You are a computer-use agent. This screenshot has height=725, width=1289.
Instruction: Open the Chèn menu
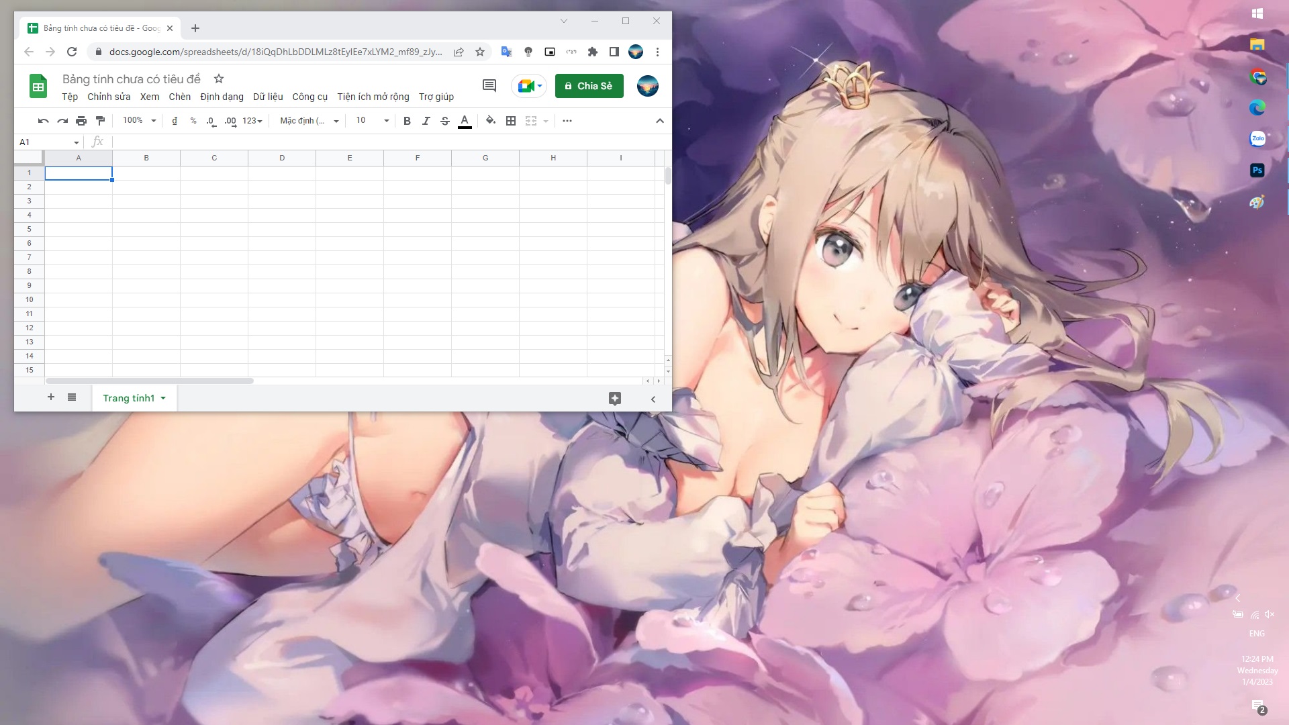[x=180, y=97]
